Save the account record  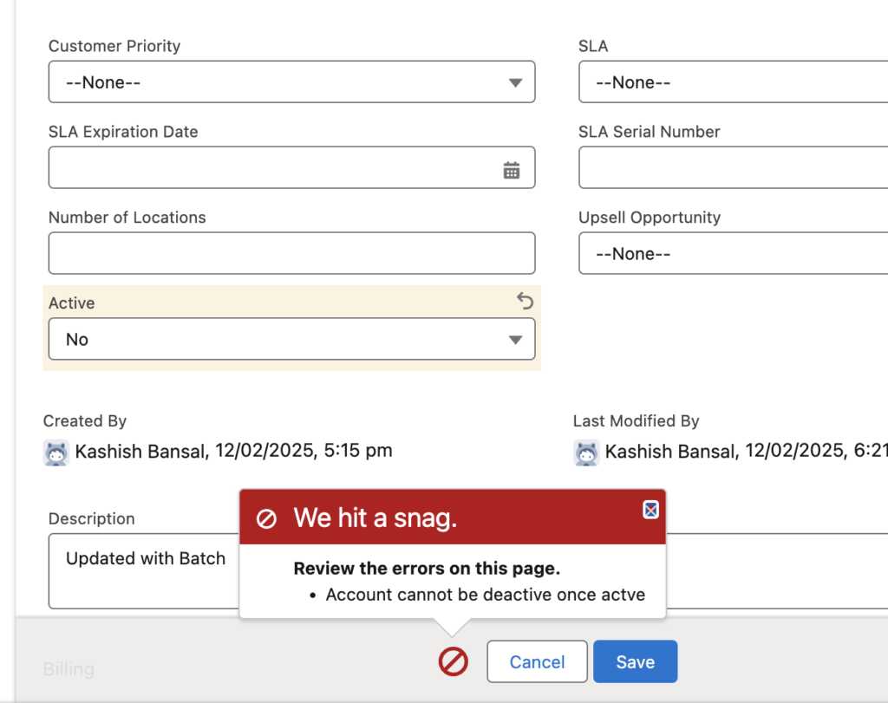click(635, 662)
